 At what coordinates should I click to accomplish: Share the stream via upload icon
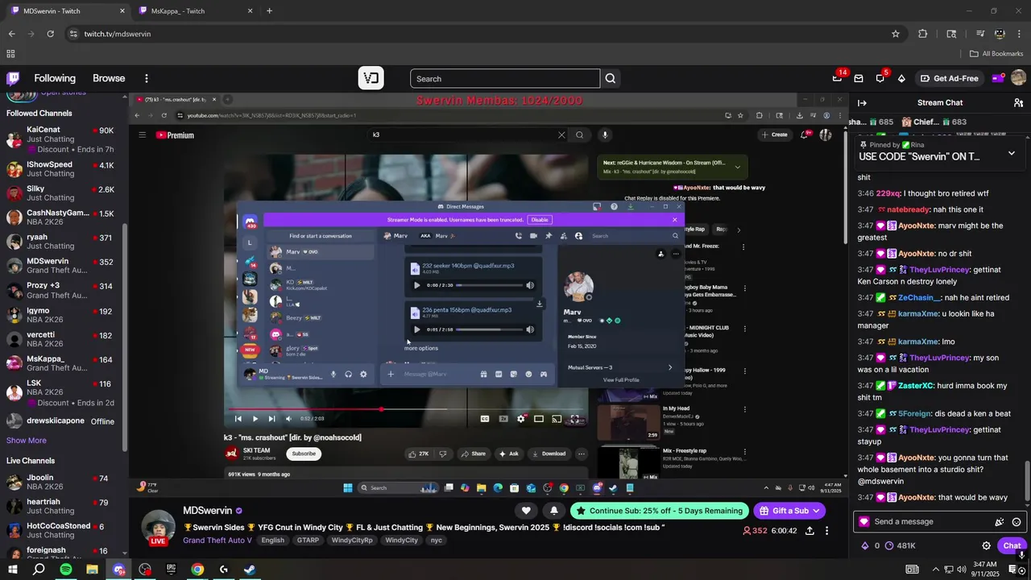tap(809, 531)
